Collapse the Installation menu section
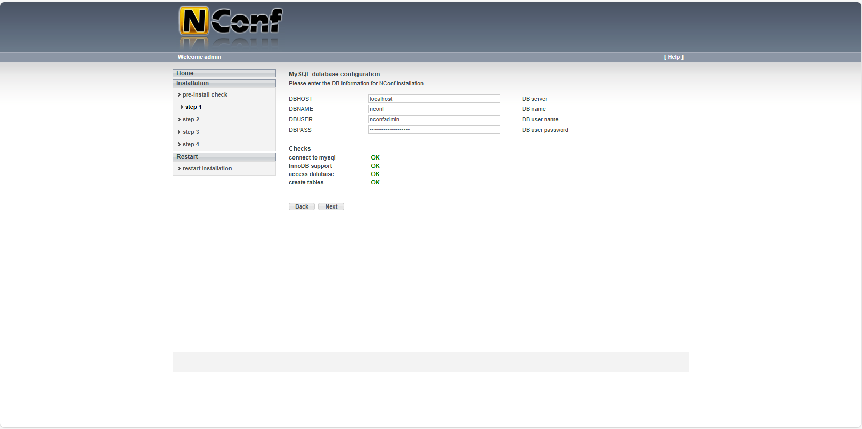862x429 pixels. pos(224,83)
